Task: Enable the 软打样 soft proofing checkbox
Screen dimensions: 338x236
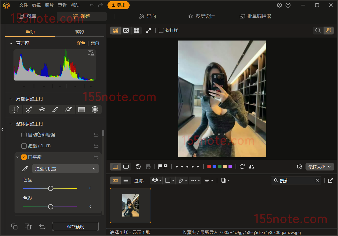Action: tap(161, 31)
